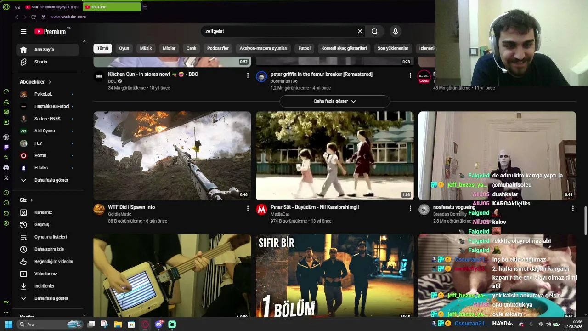Open the Windows Start menu

tap(8, 325)
